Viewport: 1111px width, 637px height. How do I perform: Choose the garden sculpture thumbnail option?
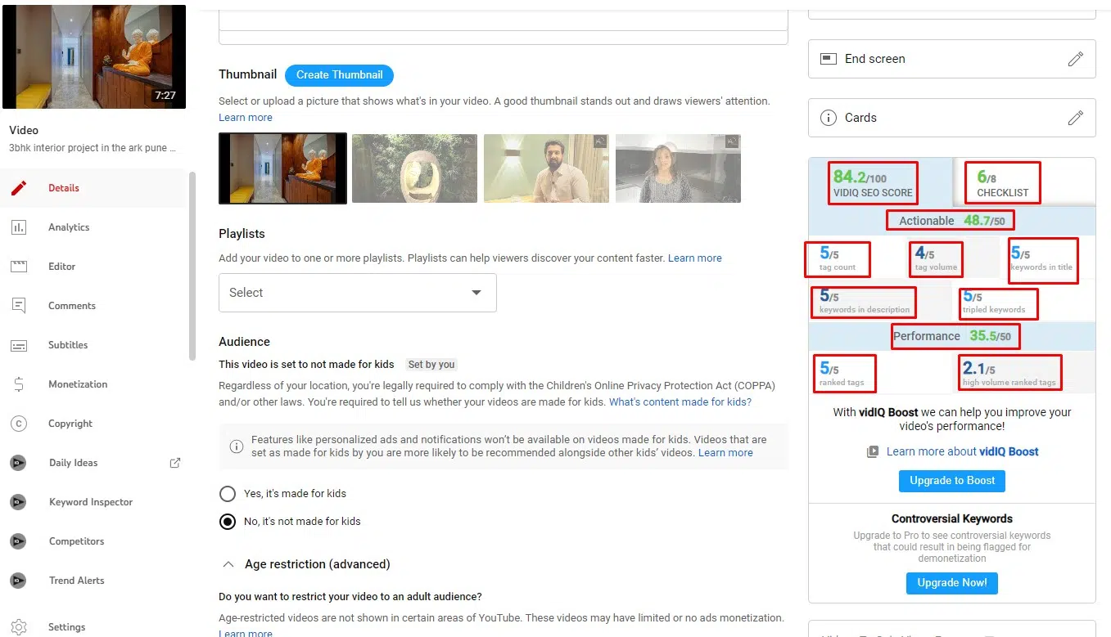tap(415, 168)
